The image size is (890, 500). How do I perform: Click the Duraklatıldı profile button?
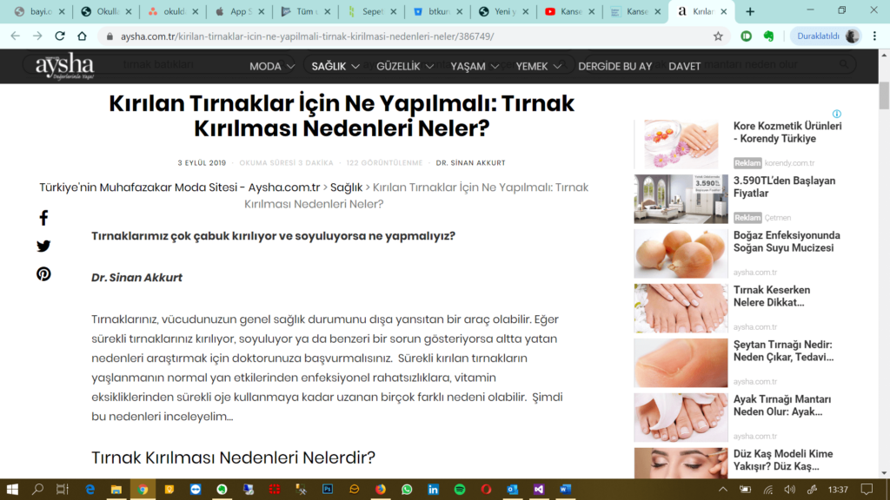(827, 36)
